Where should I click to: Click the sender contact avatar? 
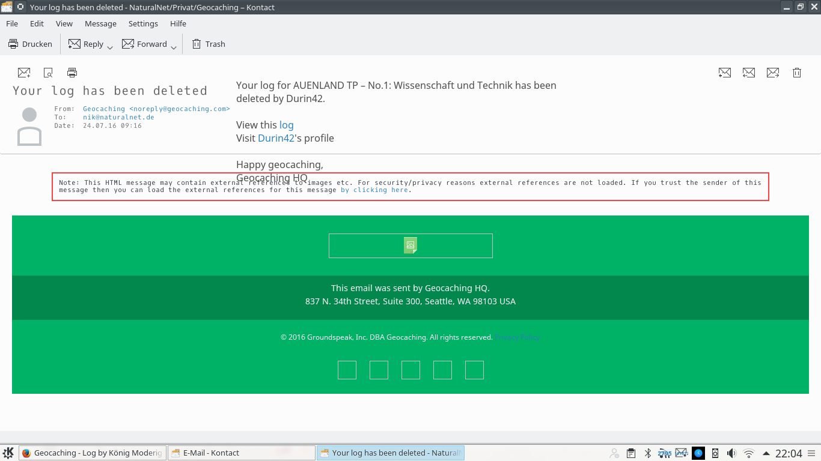29,126
